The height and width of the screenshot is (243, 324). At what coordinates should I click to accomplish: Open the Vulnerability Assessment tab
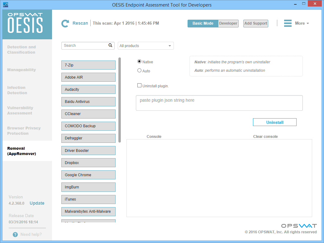point(20,110)
